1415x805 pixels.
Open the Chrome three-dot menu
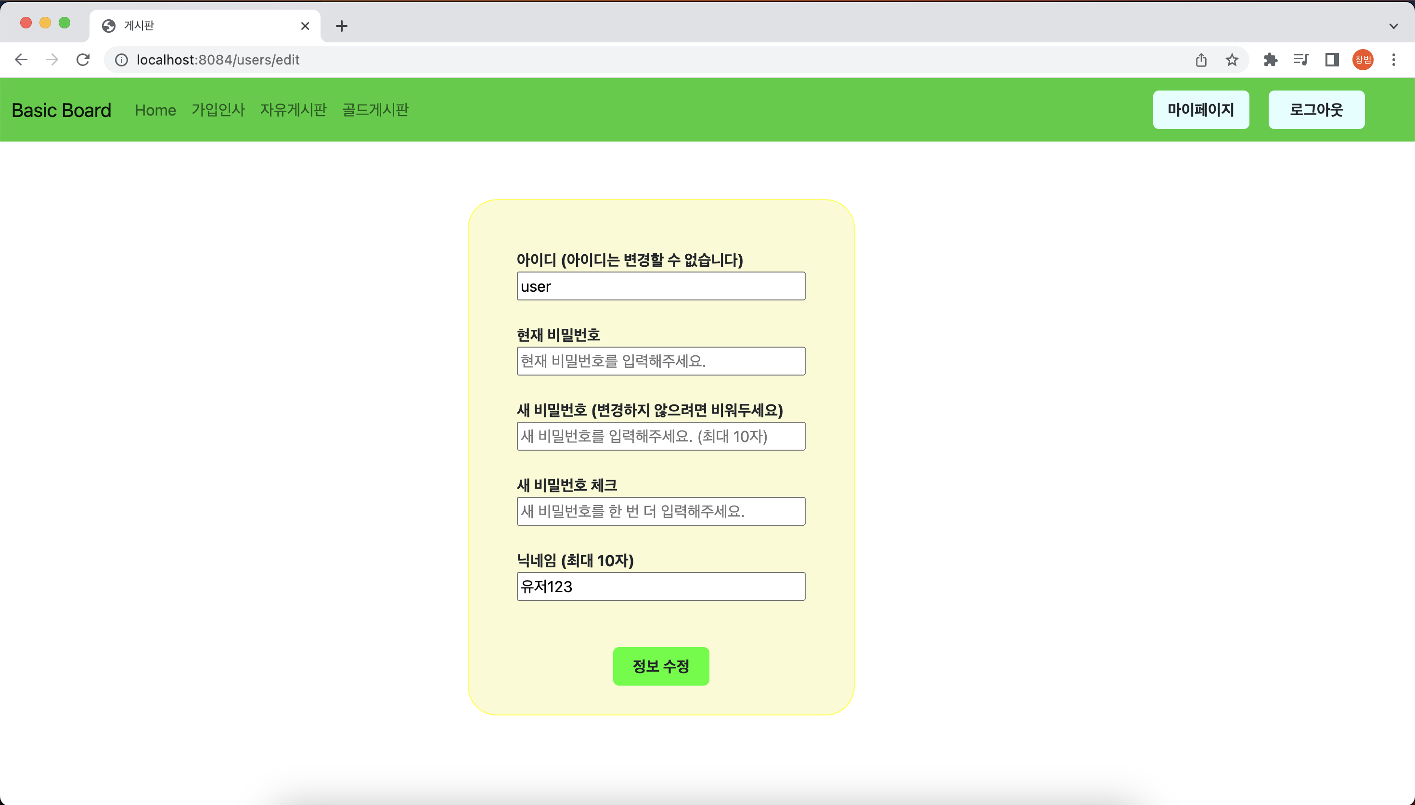pyautogui.click(x=1393, y=60)
